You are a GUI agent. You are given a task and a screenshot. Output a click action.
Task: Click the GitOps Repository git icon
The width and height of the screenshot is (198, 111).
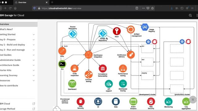pos(103,34)
